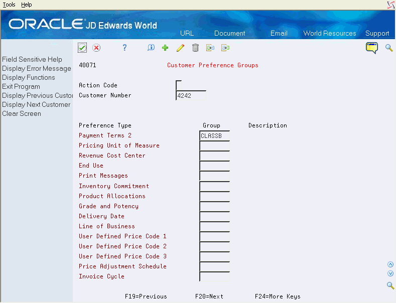Click Inventory Commitment group field
This screenshot has height=303, width=396.
pos(215,186)
